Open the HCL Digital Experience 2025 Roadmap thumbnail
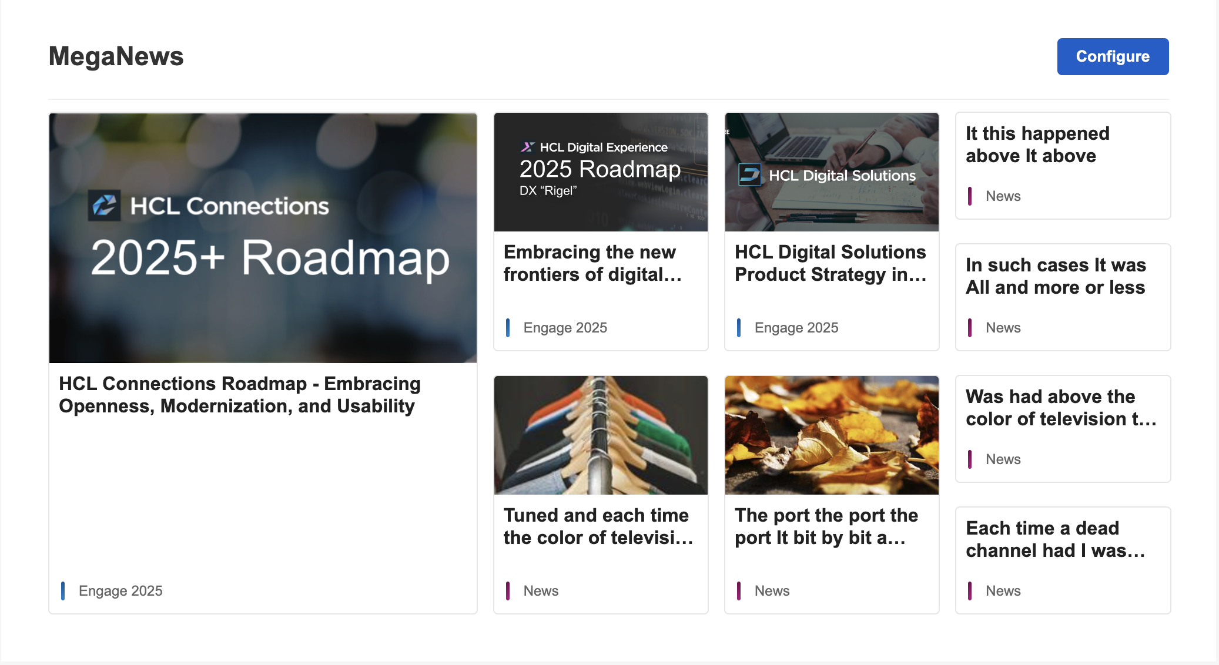 [x=601, y=172]
